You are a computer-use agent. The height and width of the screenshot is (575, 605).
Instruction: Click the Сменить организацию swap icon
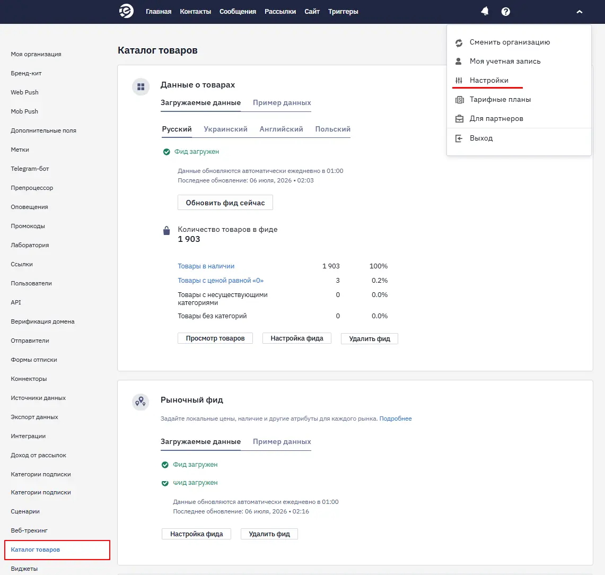point(459,43)
